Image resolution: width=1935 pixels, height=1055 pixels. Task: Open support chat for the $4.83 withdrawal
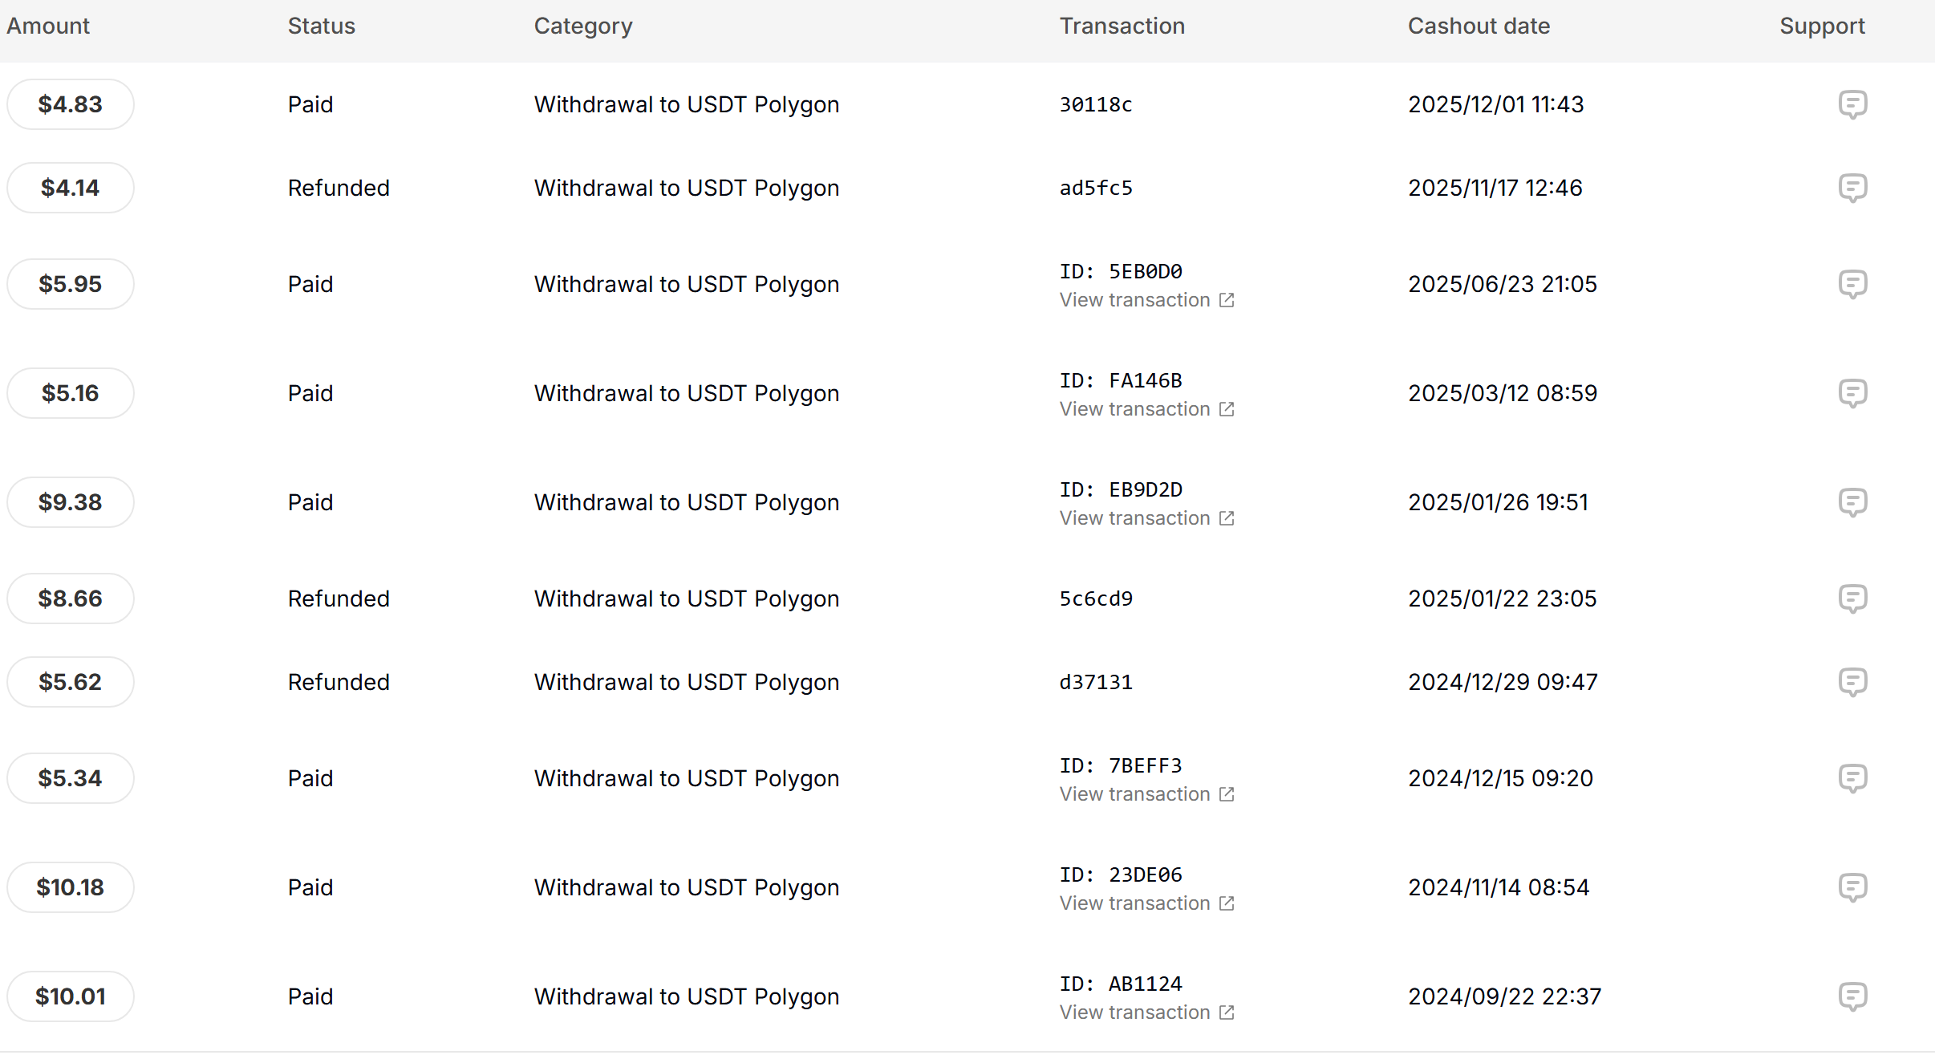[x=1852, y=104]
